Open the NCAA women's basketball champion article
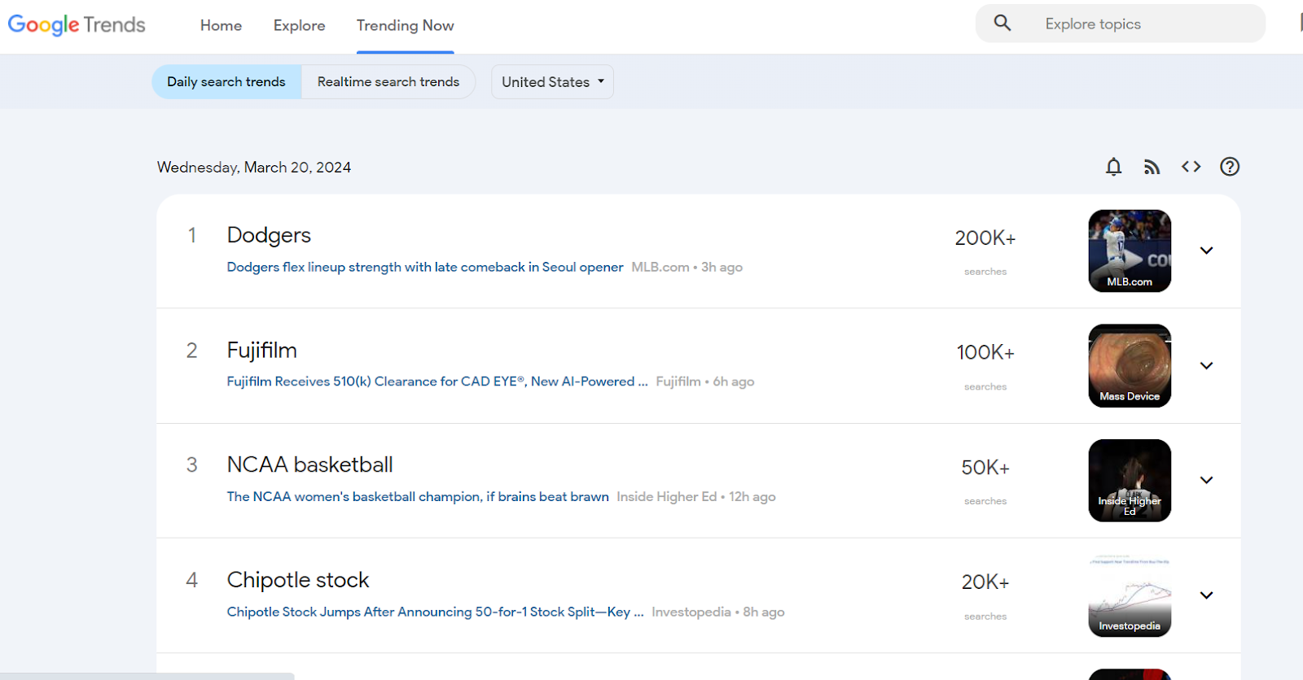The image size is (1303, 680). tap(418, 497)
